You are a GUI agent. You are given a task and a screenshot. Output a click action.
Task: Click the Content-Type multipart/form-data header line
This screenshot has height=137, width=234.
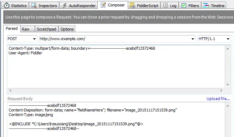tap(82, 48)
